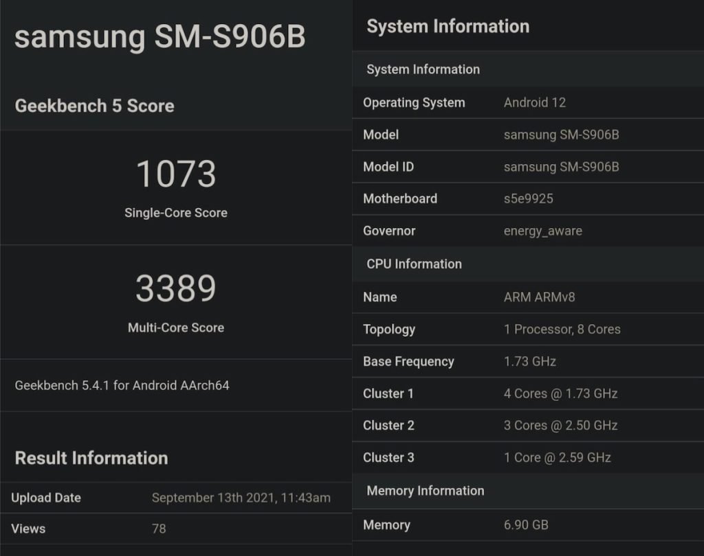Click the Governor label
Image resolution: width=704 pixels, height=556 pixels.
click(389, 231)
